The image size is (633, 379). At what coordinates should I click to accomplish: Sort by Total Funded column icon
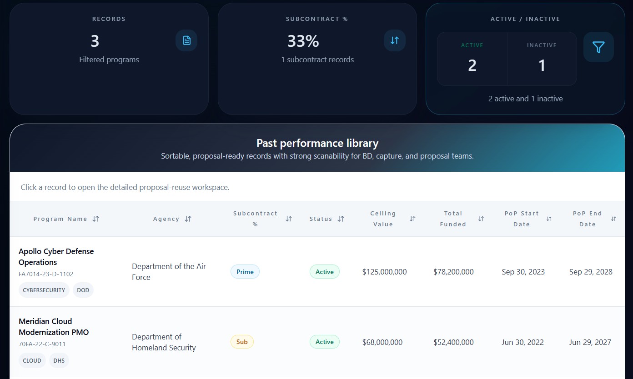(x=481, y=219)
